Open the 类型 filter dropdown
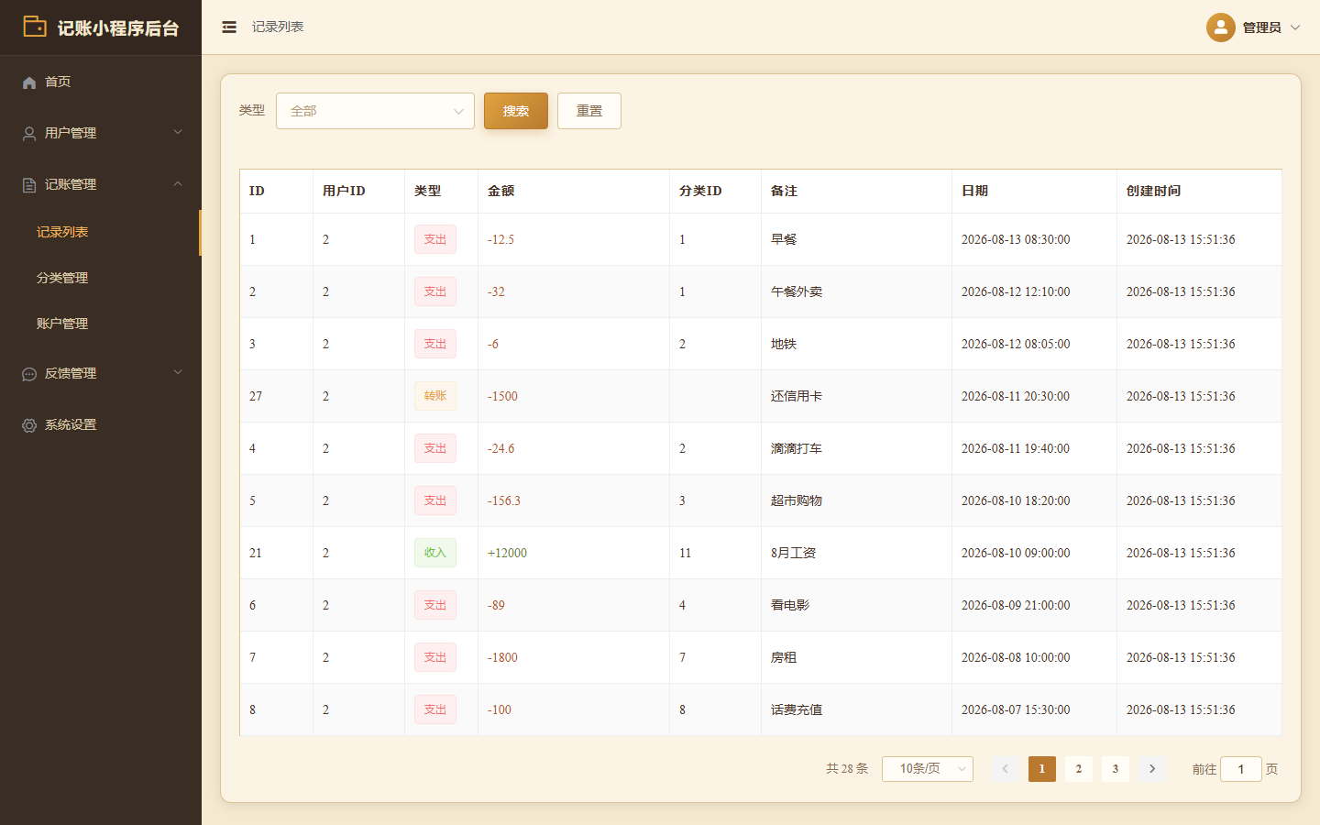1320x825 pixels. coord(375,111)
